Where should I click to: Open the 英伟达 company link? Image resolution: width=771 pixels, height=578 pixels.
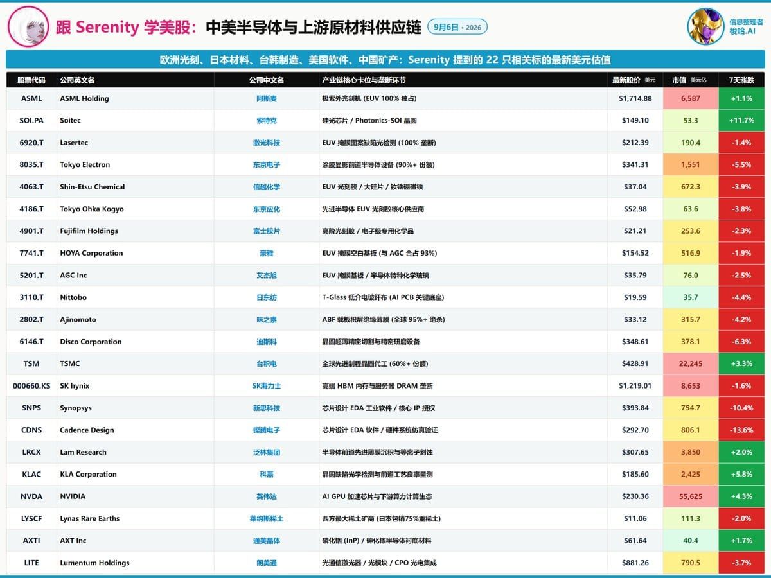pyautogui.click(x=267, y=496)
